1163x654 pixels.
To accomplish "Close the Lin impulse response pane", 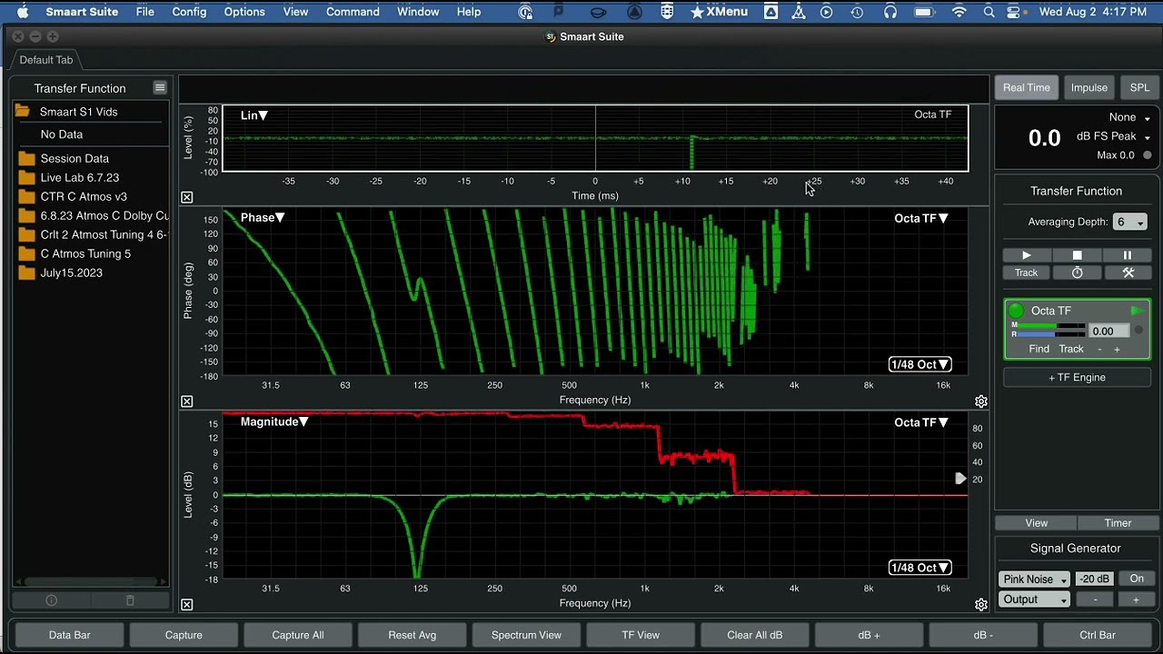I will [x=187, y=197].
